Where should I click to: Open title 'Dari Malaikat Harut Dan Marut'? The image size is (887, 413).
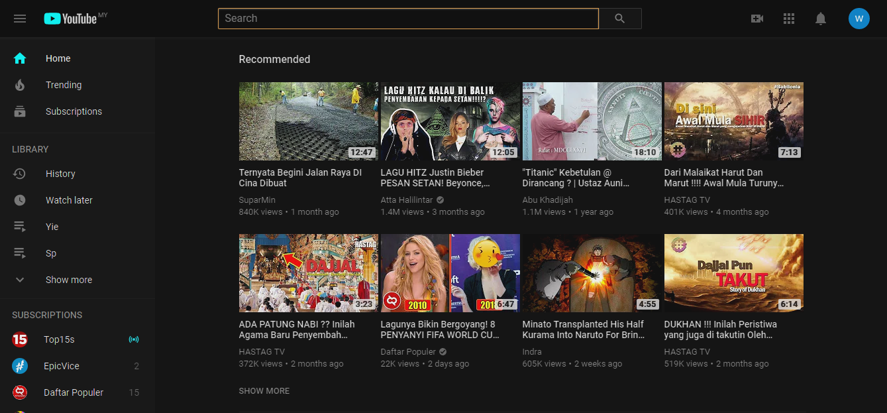[x=724, y=178]
